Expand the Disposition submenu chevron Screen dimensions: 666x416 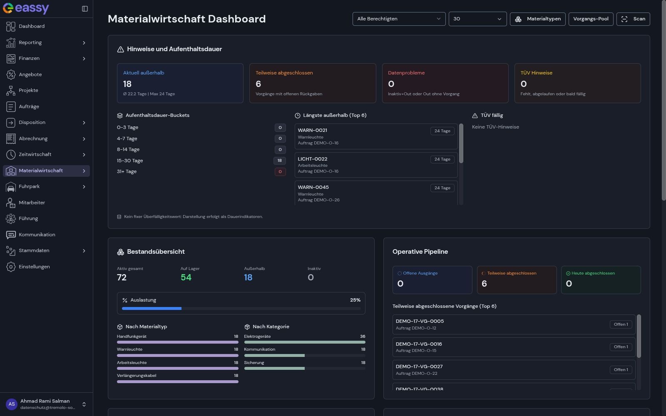(x=84, y=123)
